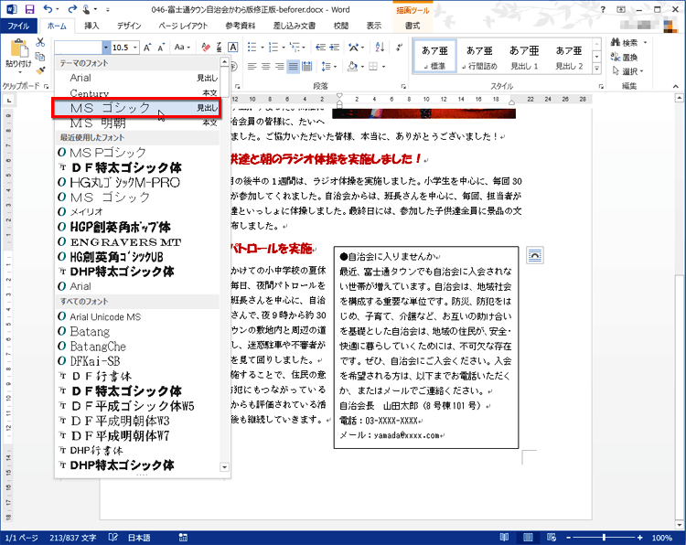Open shading color dropdown arrow
686x545 pixels.
(363, 67)
